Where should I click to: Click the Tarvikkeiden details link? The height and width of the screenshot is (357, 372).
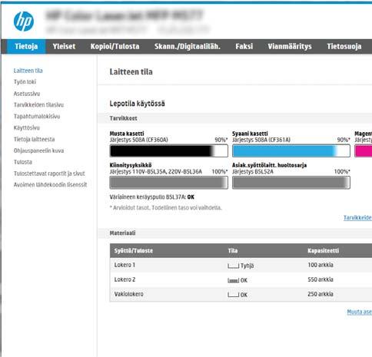point(357,217)
